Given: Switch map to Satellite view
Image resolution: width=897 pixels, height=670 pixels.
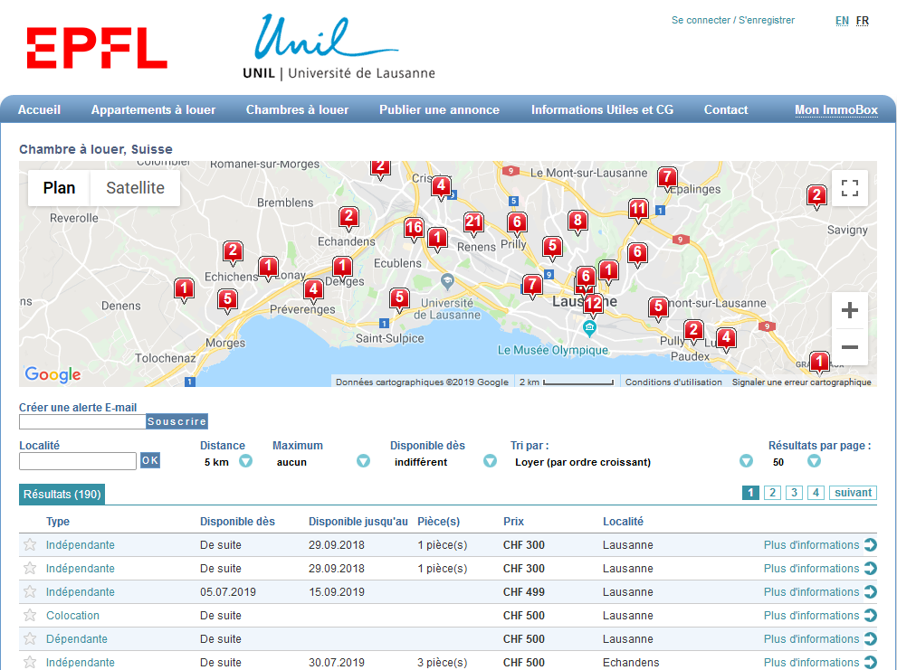Looking at the screenshot, I should (135, 188).
